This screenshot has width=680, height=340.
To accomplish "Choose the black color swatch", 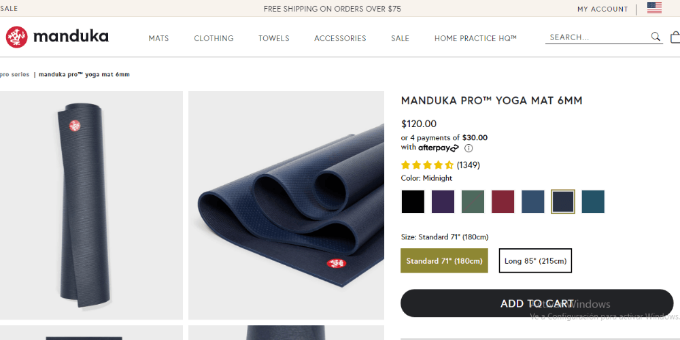I will point(413,201).
